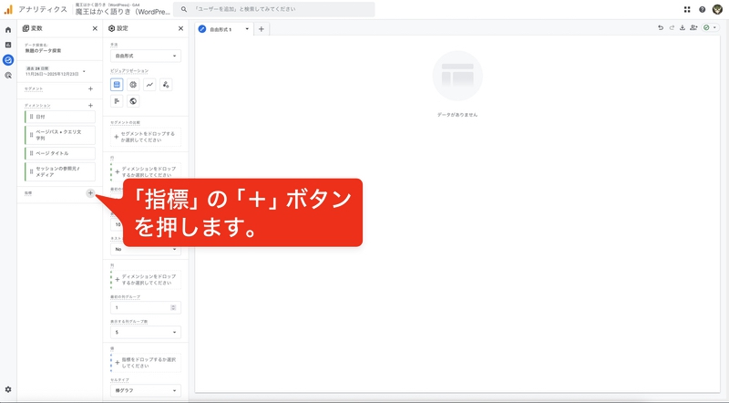Open the Advertising icon in the left sidebar
729x403 pixels.
[x=8, y=75]
